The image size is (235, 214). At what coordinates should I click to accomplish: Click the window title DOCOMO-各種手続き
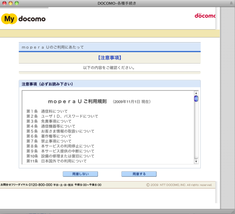117,3
